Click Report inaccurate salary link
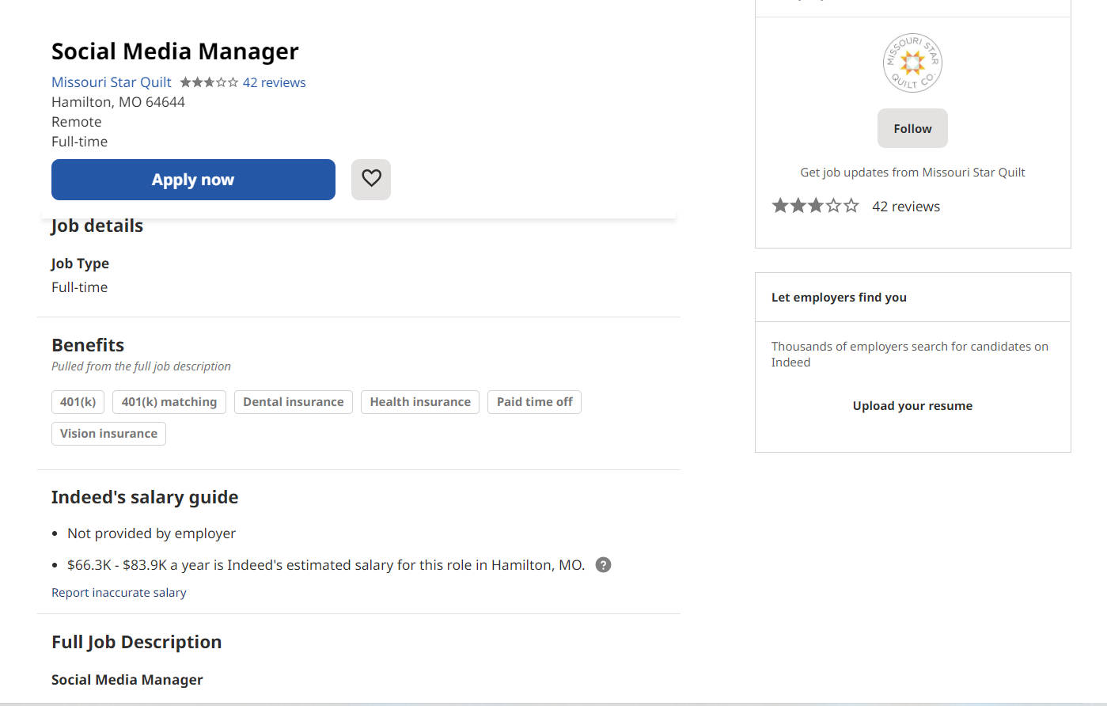Screen dimensions: 1107x706 pos(119,593)
